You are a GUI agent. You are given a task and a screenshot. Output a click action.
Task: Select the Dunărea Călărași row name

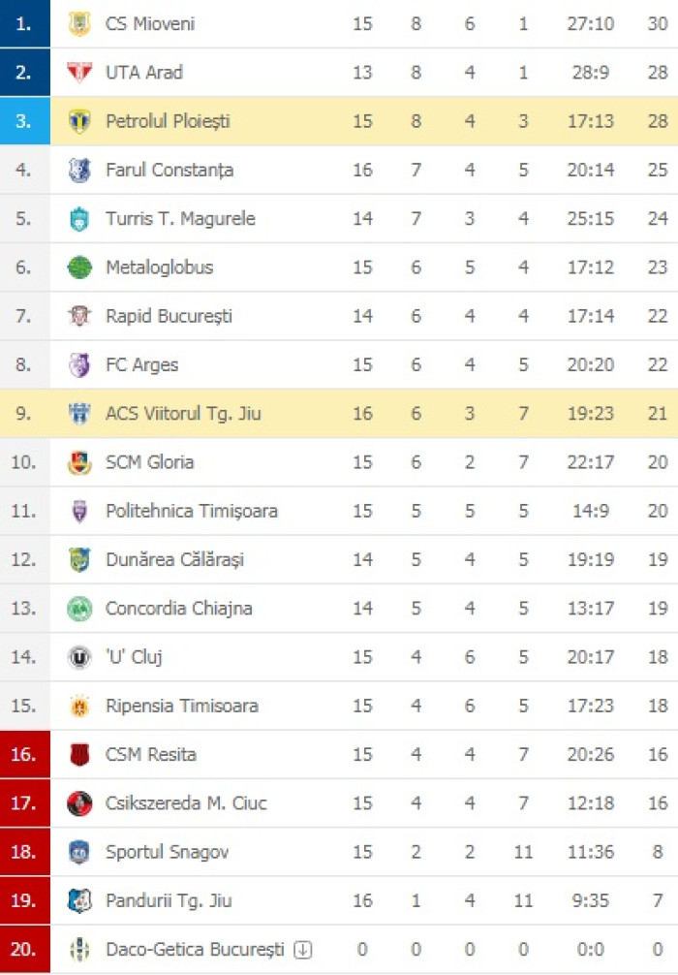tap(174, 559)
